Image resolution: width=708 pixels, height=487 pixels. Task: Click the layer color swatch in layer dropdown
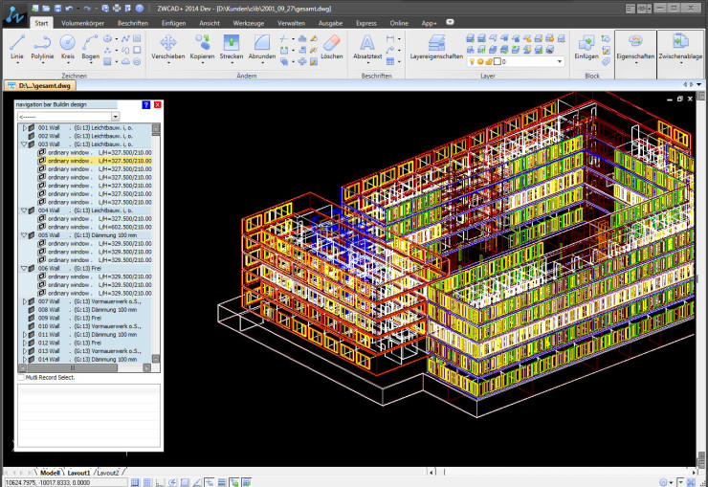(497, 61)
